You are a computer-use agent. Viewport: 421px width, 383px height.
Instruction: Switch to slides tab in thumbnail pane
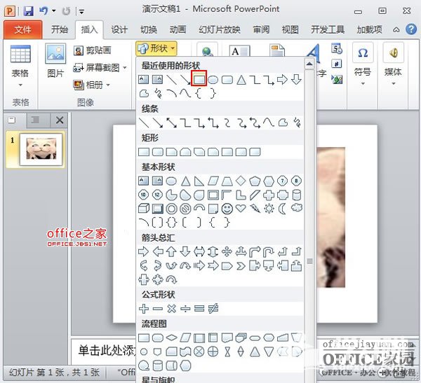click(12, 120)
